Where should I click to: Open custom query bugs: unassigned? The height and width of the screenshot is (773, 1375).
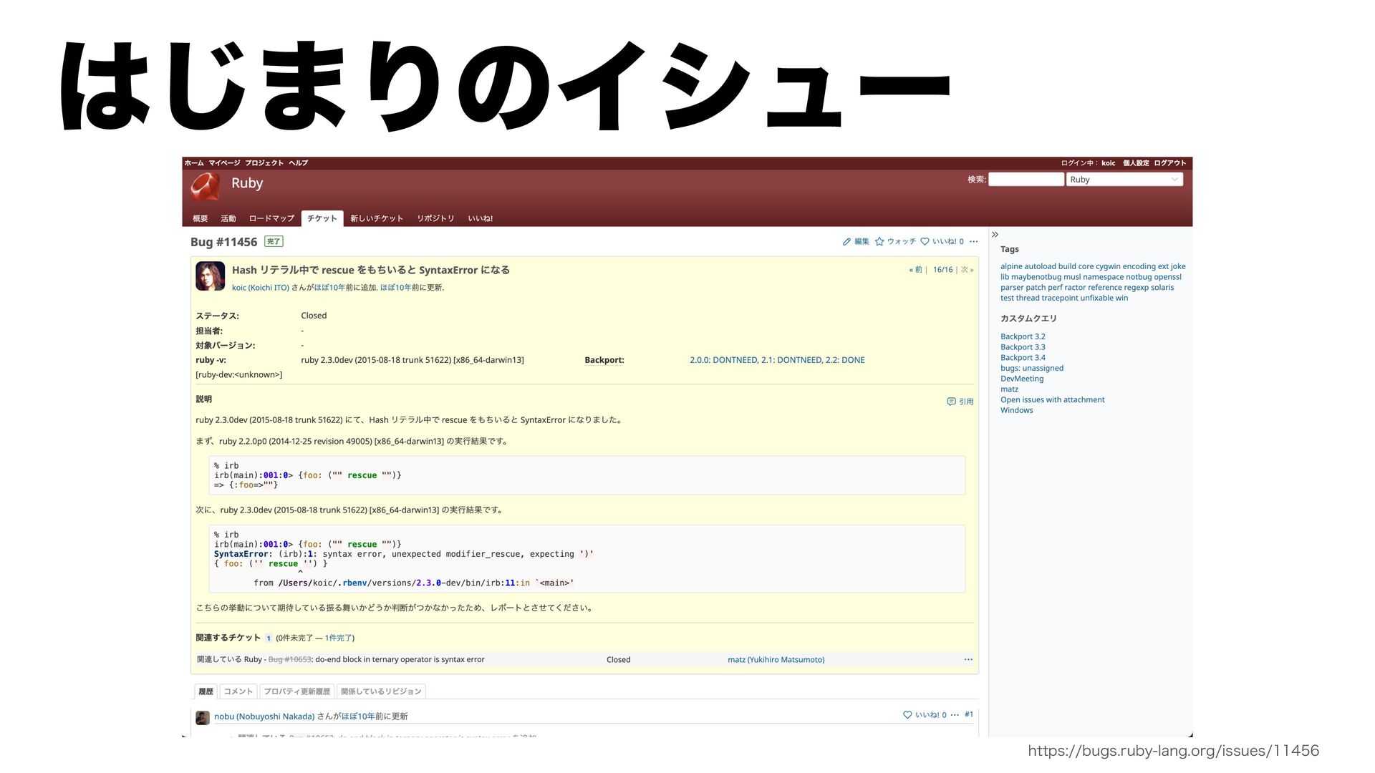[1032, 369]
